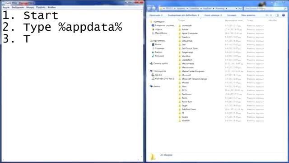Image resolution: width=289 pixels, height=163 pixels.
Task: Open the Συμπερίληψη στη βιβλιοθήκη dropdown
Action: click(x=183, y=15)
